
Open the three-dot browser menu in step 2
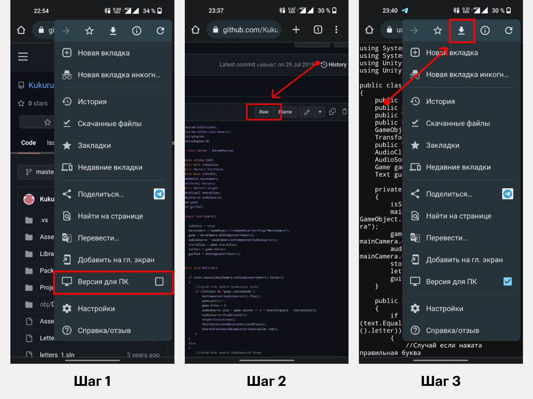(x=336, y=30)
